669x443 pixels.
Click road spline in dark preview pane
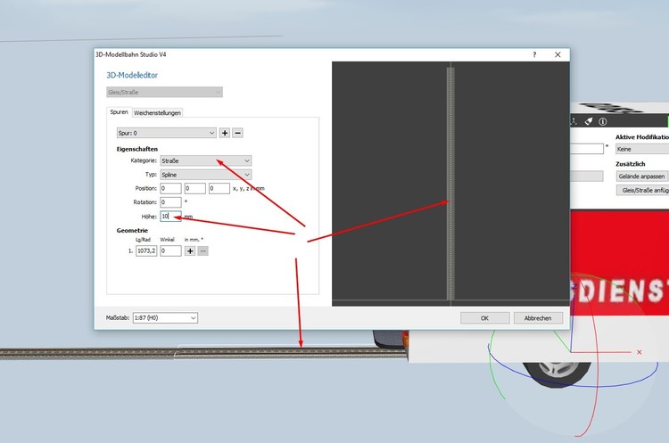pyautogui.click(x=450, y=184)
